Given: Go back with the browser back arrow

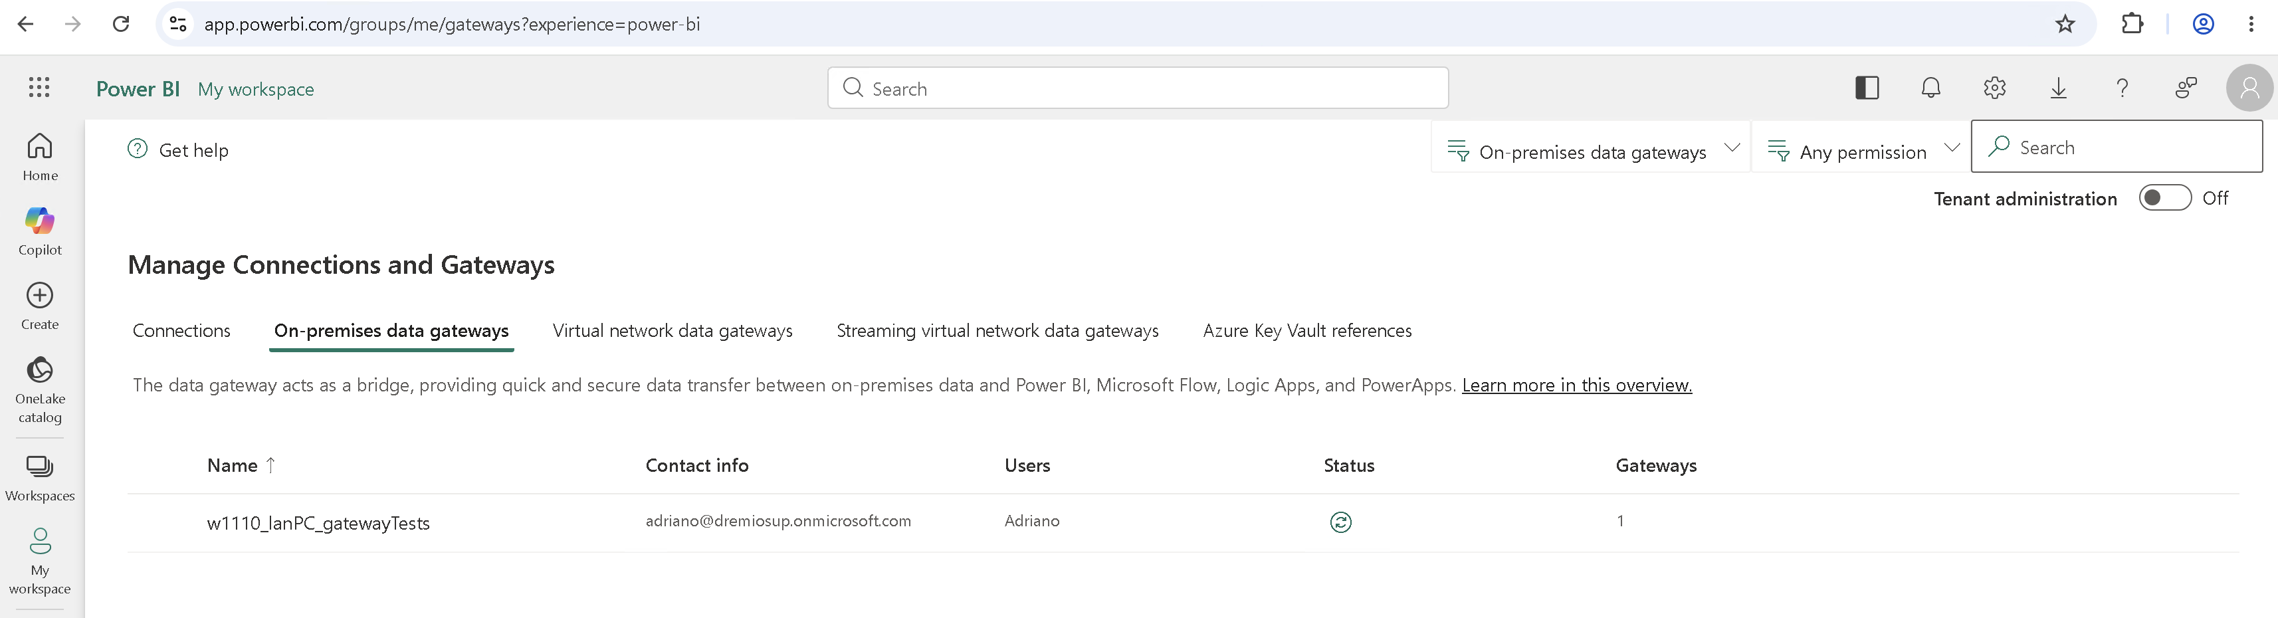Looking at the screenshot, I should [26, 24].
